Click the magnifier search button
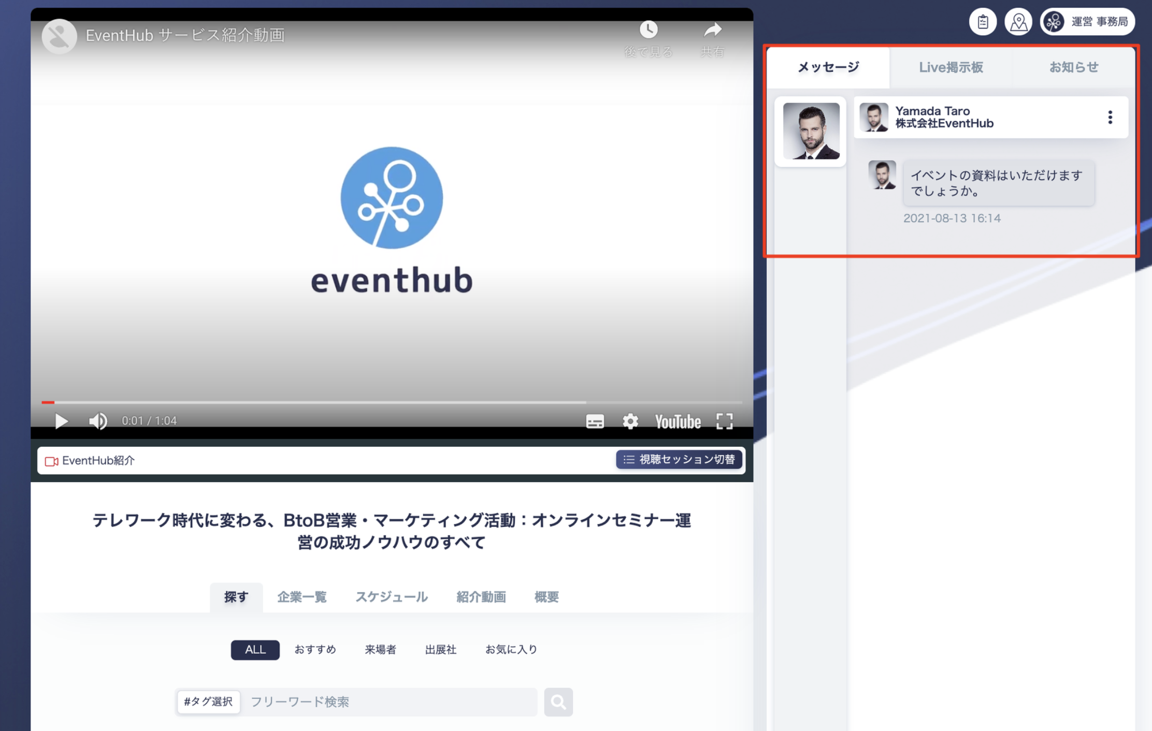This screenshot has height=731, width=1152. (x=558, y=702)
